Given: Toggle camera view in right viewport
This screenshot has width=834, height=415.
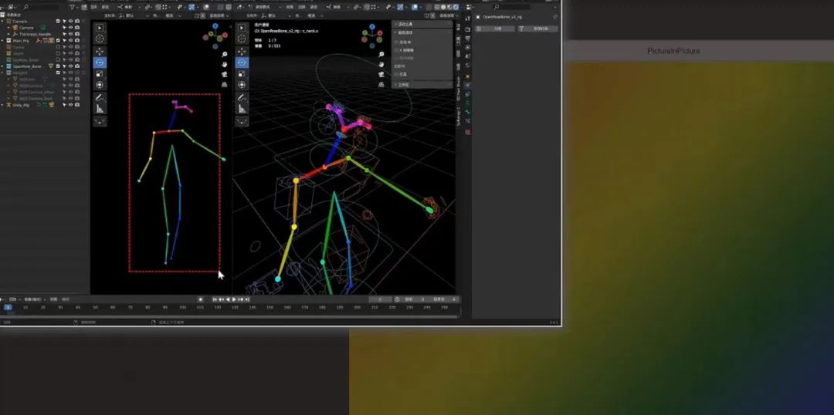Looking at the screenshot, I should 381,74.
